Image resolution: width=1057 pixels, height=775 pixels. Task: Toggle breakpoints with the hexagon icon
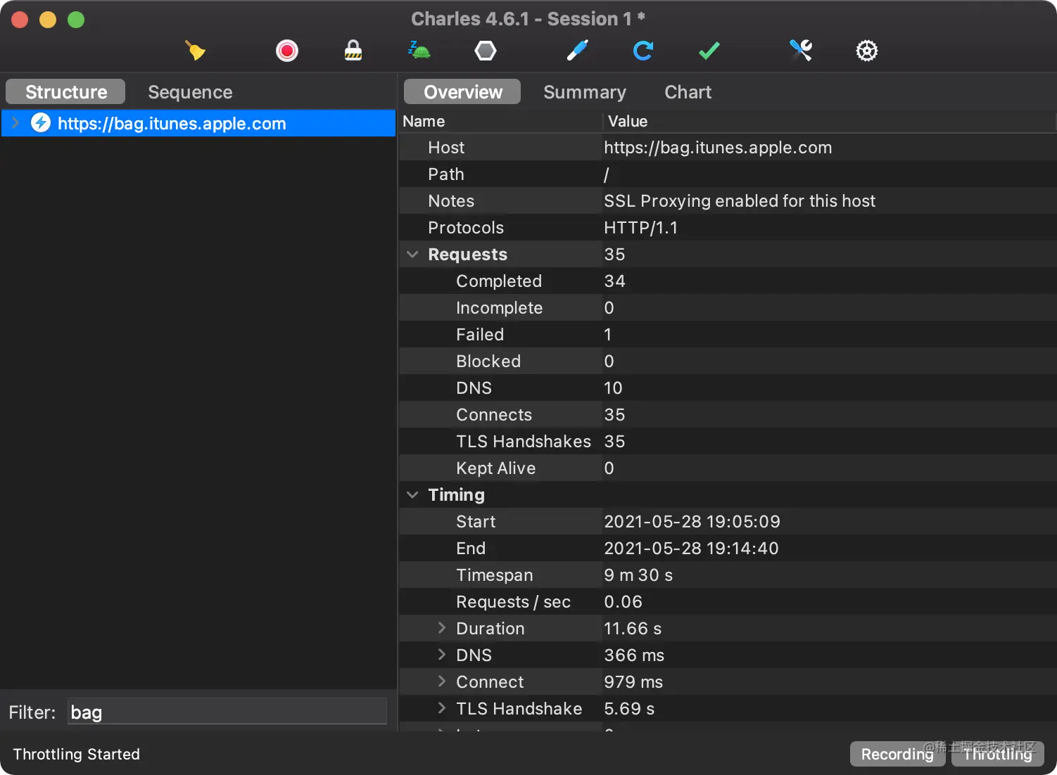pos(486,51)
